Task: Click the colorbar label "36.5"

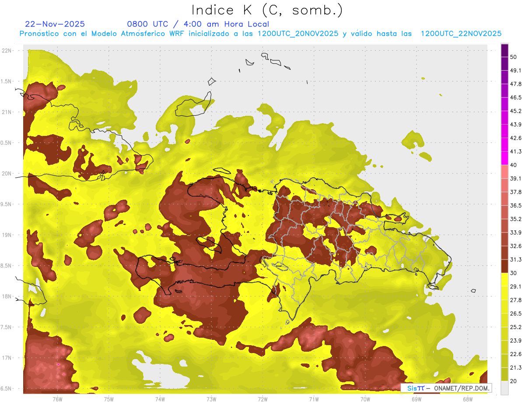Action: pos(515,205)
